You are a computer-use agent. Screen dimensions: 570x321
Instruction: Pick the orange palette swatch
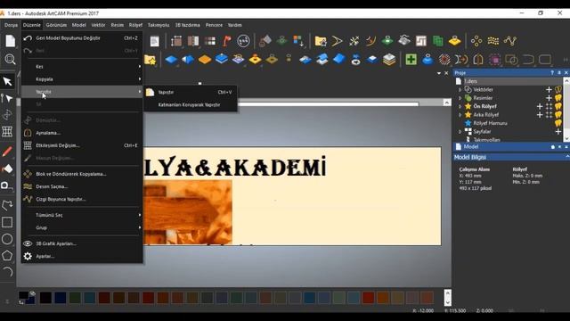383,298
